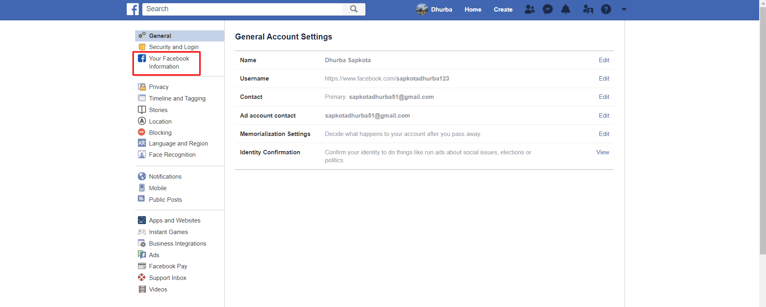Click the friends privacy shortcut icon
Screen dimensions: 766x307
pyautogui.click(x=588, y=9)
